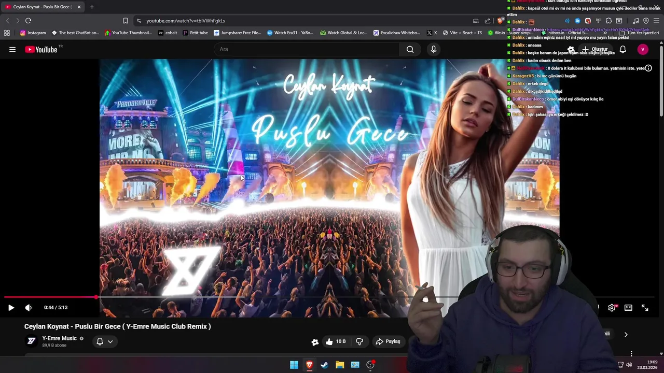664x373 pixels.
Task: Select the Ceylan Koynat browser tab
Action: click(43, 7)
